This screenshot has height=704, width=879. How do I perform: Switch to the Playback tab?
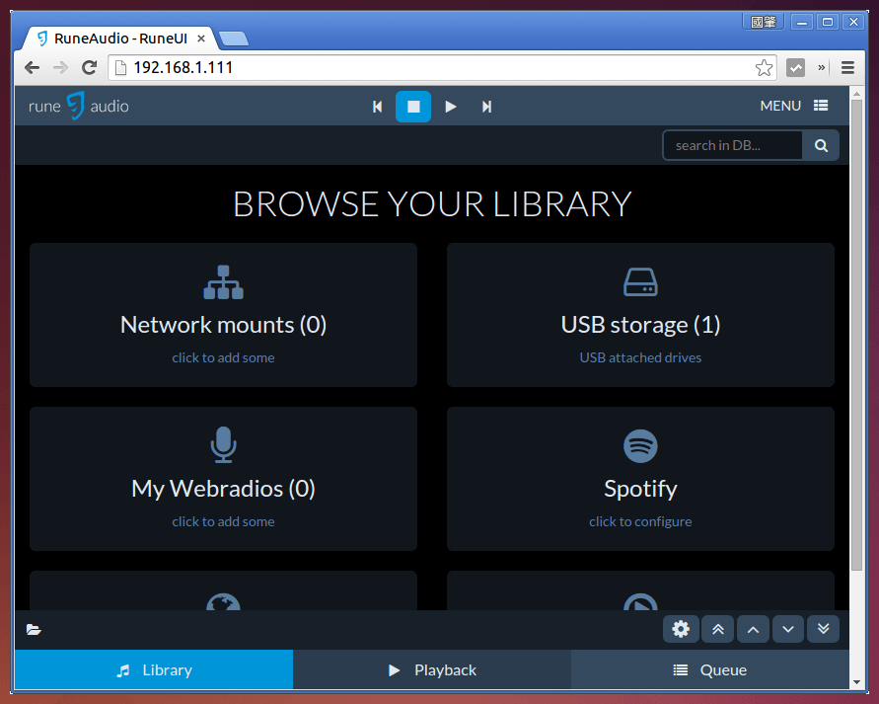tap(432, 669)
